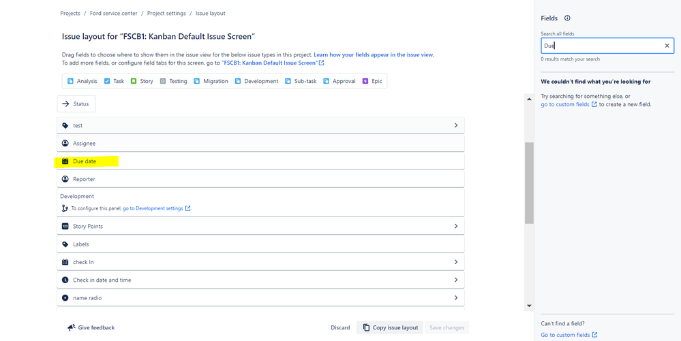The image size is (681, 341).
Task: Click the person icon beside Assignee
Action: 65,144
